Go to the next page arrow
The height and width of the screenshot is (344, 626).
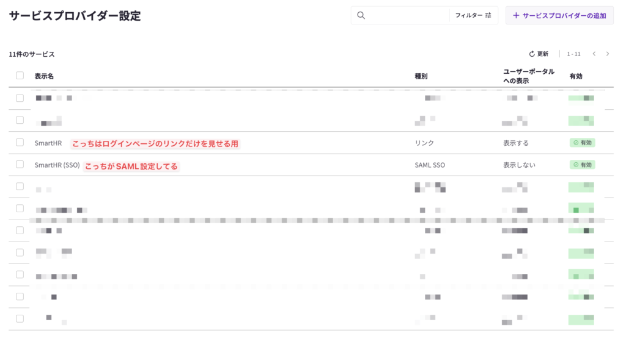tap(607, 54)
